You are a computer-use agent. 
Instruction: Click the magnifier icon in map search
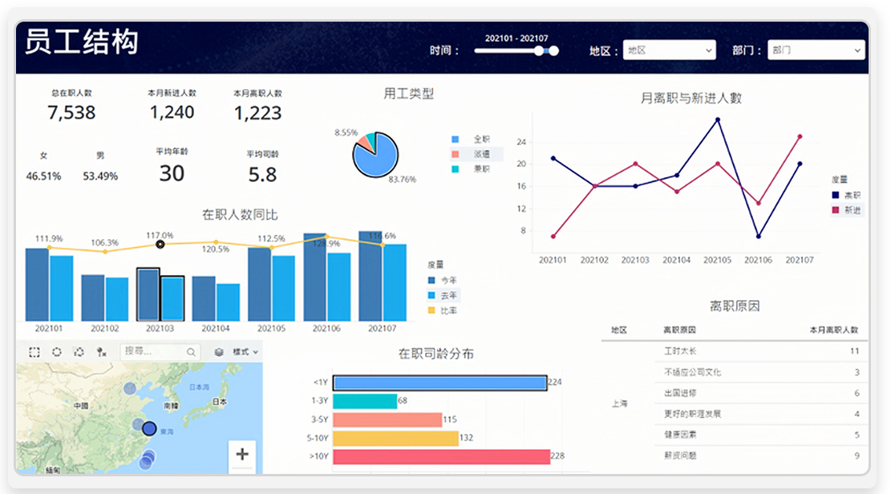[191, 352]
